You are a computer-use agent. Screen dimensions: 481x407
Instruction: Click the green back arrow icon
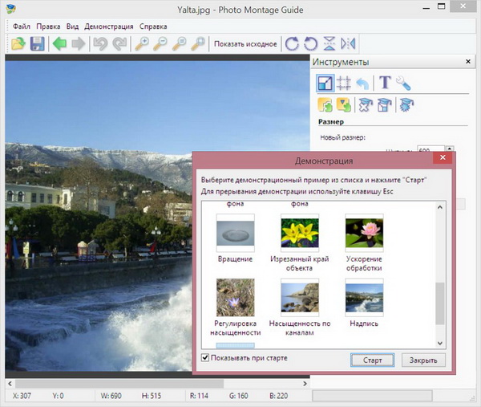pyautogui.click(x=59, y=44)
